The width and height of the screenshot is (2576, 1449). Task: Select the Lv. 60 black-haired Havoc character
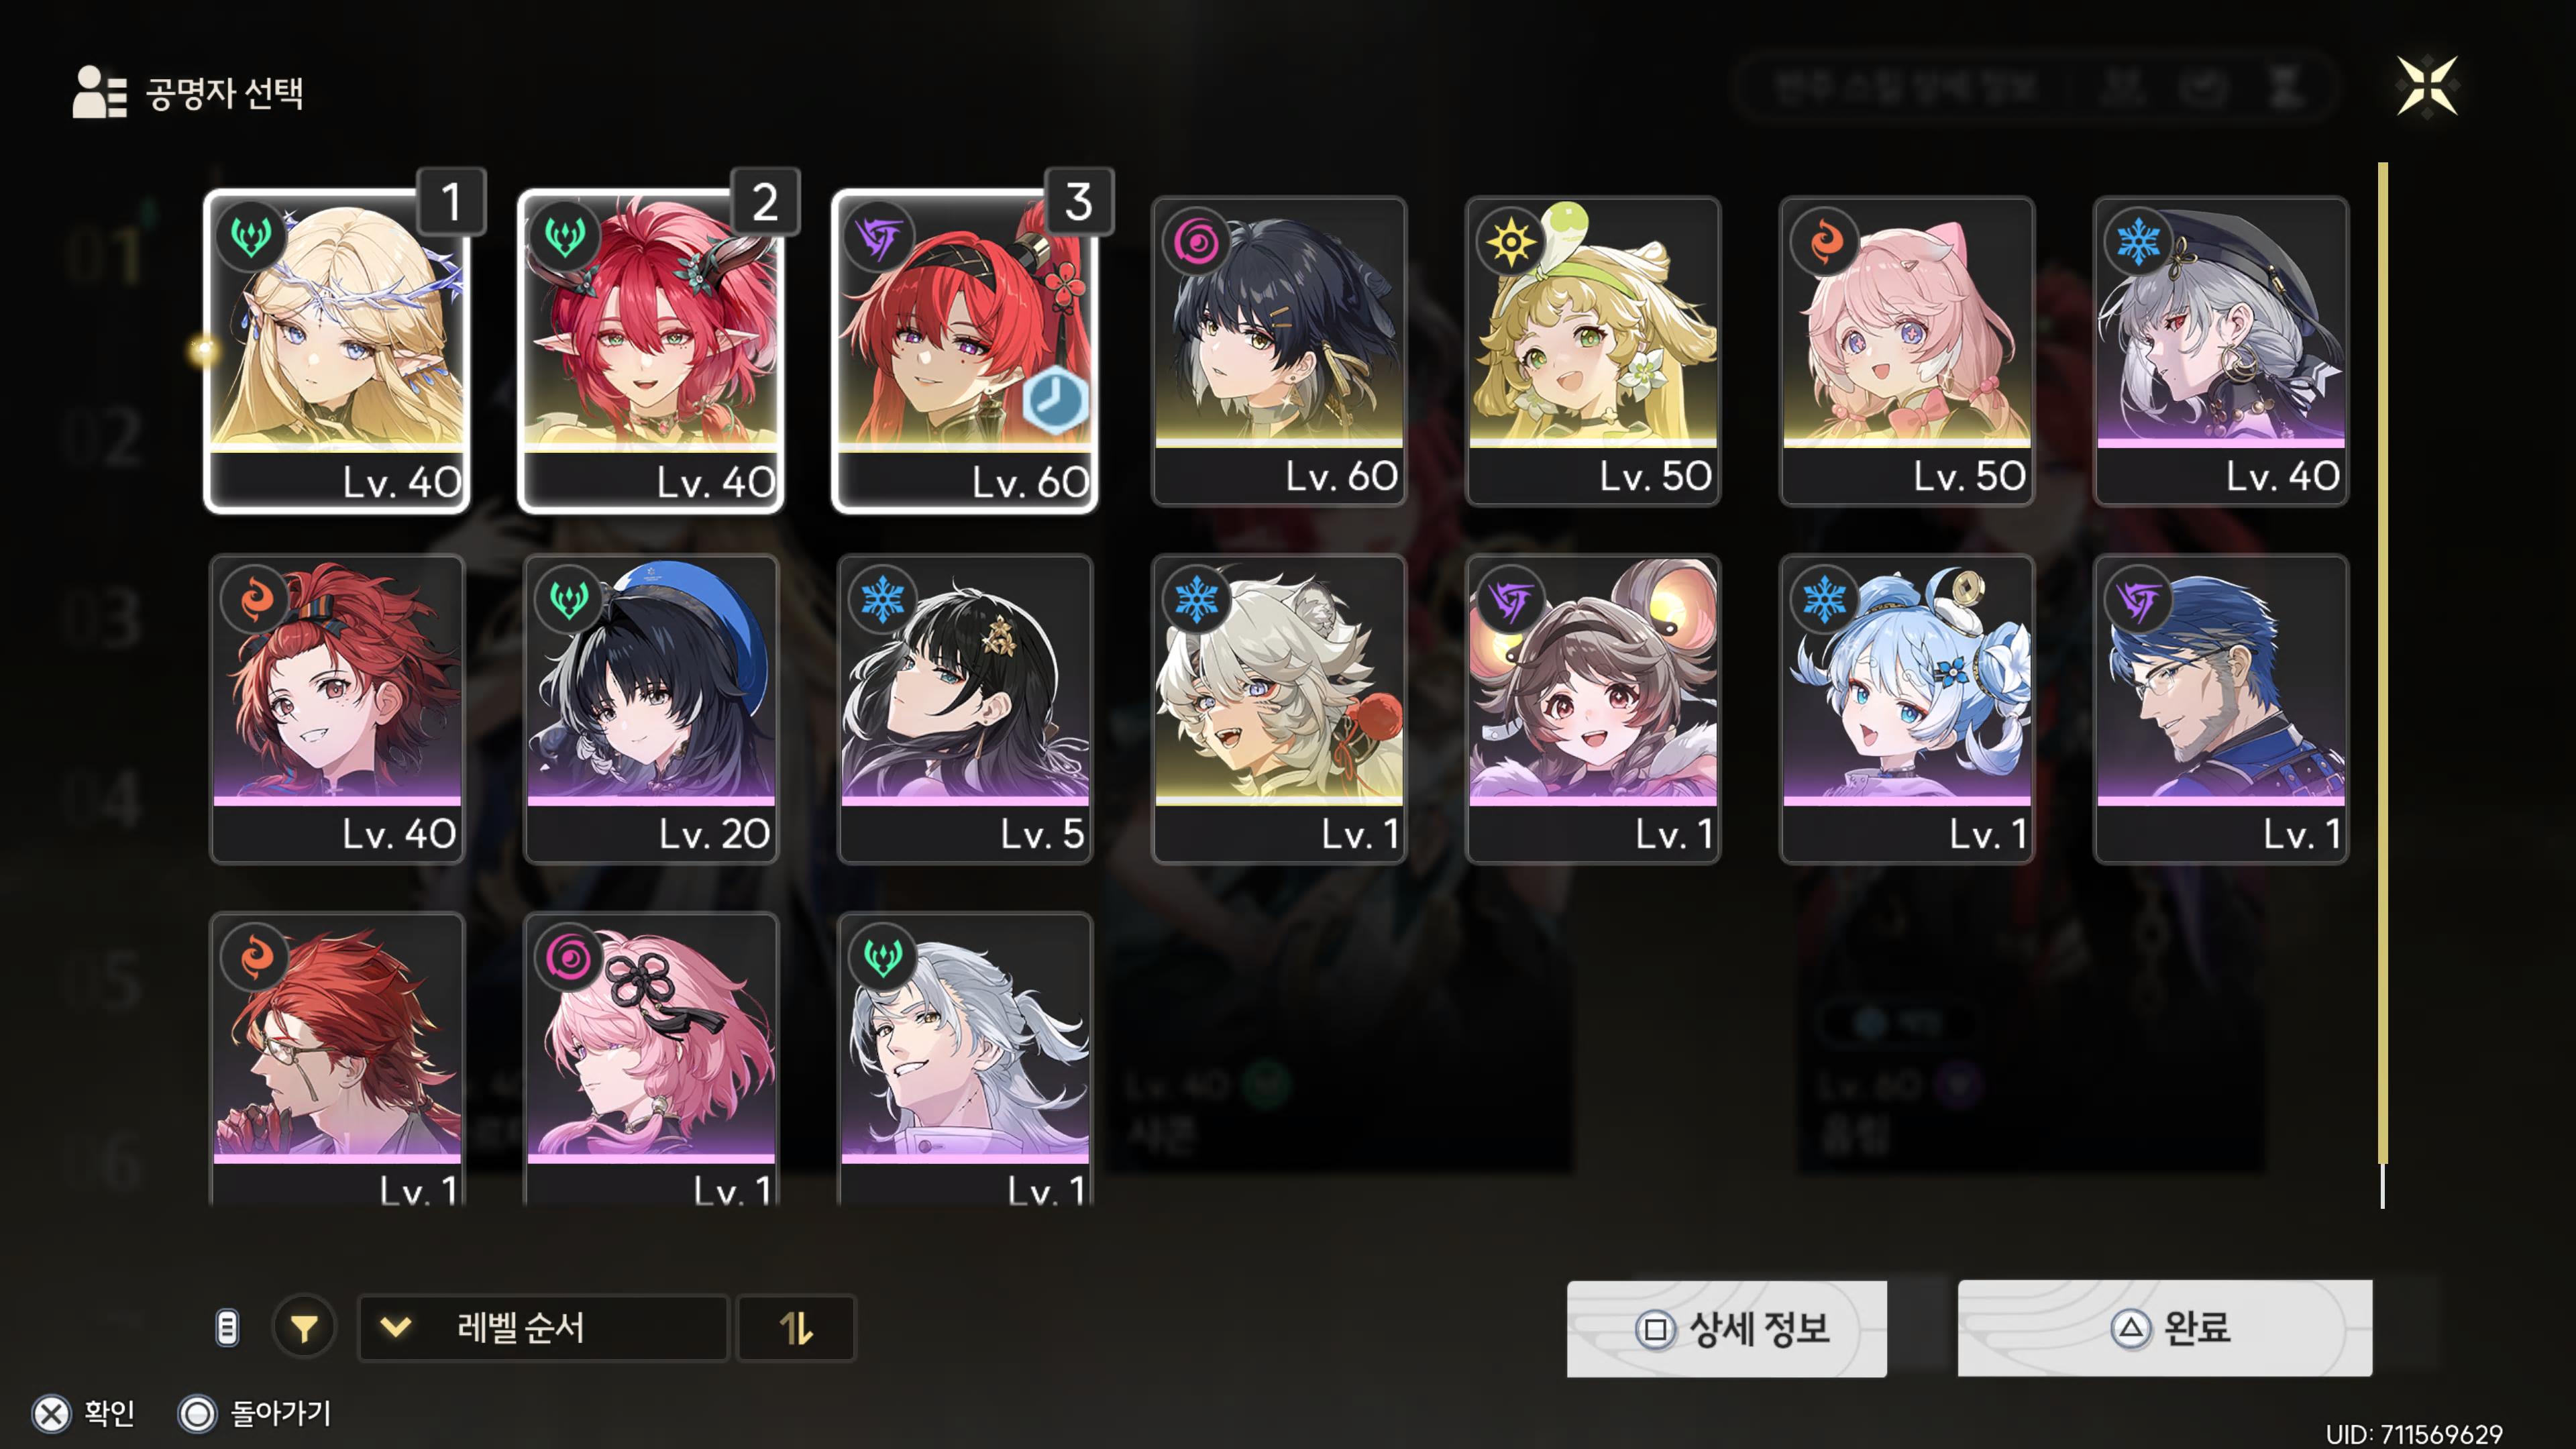1279,350
